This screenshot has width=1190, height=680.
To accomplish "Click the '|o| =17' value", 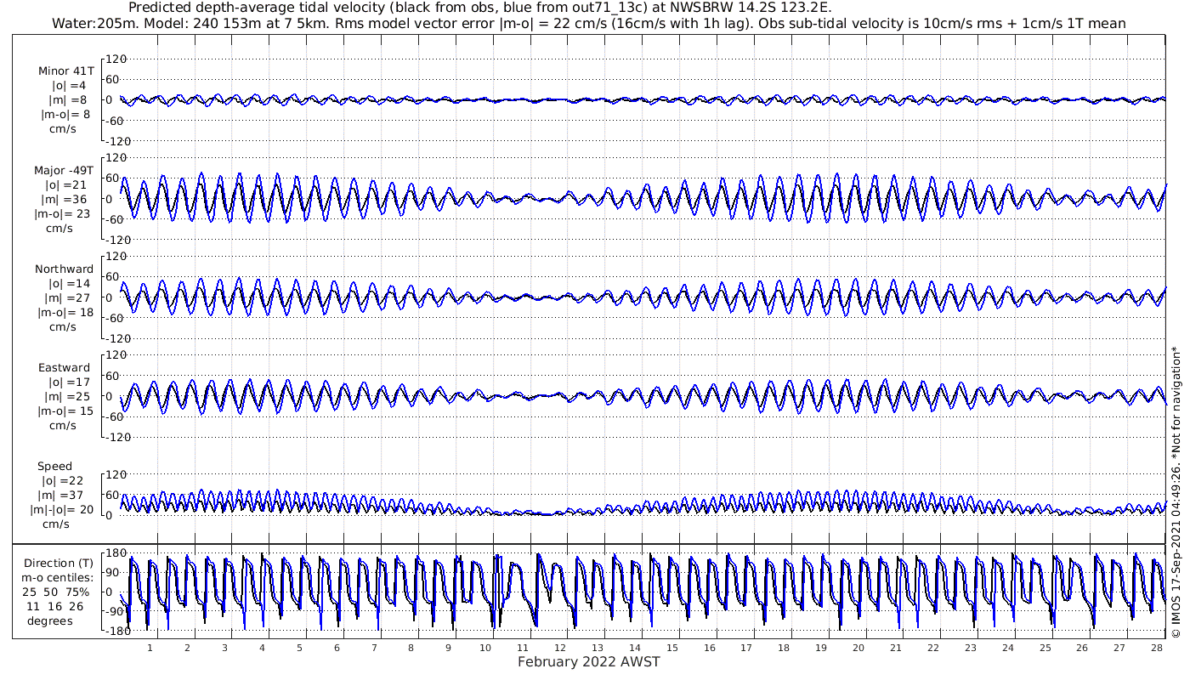I will (x=68, y=382).
